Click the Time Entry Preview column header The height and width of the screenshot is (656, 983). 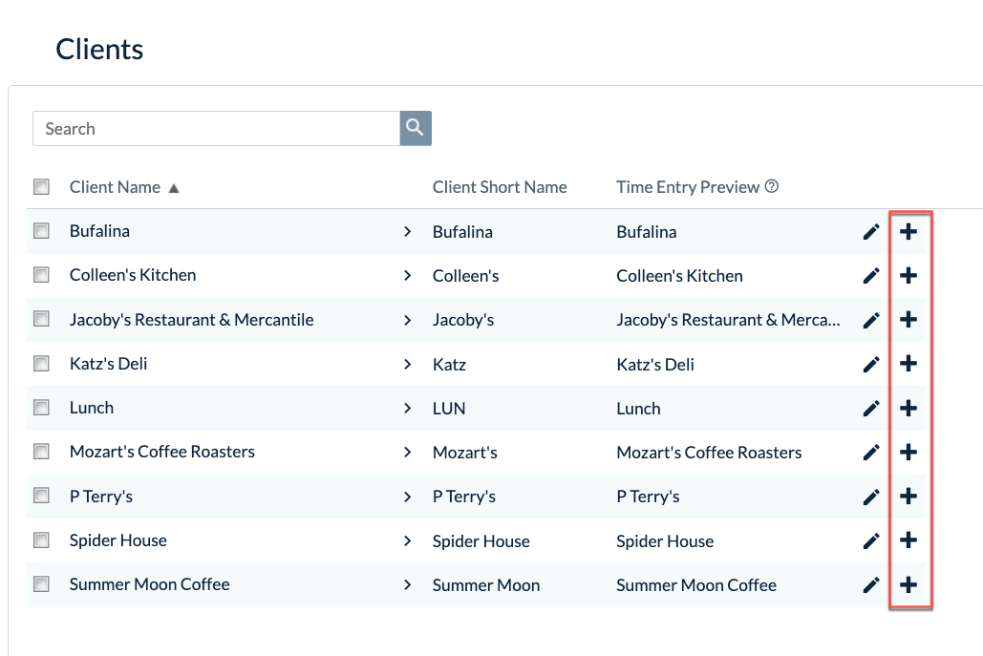(688, 187)
